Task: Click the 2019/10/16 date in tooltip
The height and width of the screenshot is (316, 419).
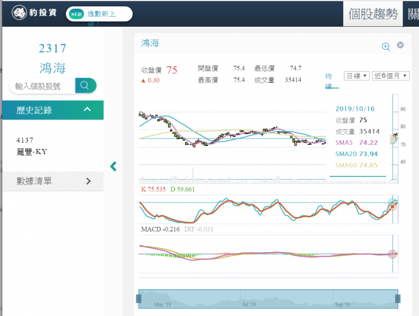Action: pyautogui.click(x=355, y=109)
